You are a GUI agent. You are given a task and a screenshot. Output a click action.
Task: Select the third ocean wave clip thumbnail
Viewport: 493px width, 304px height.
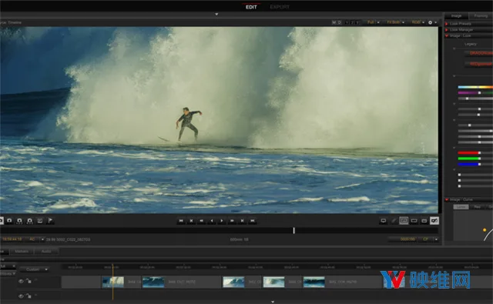click(x=233, y=282)
